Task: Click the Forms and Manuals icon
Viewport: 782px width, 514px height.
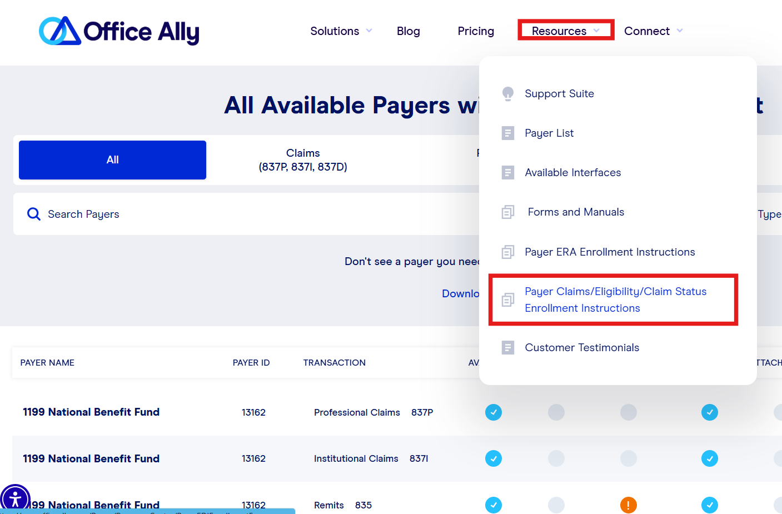Action: point(508,212)
